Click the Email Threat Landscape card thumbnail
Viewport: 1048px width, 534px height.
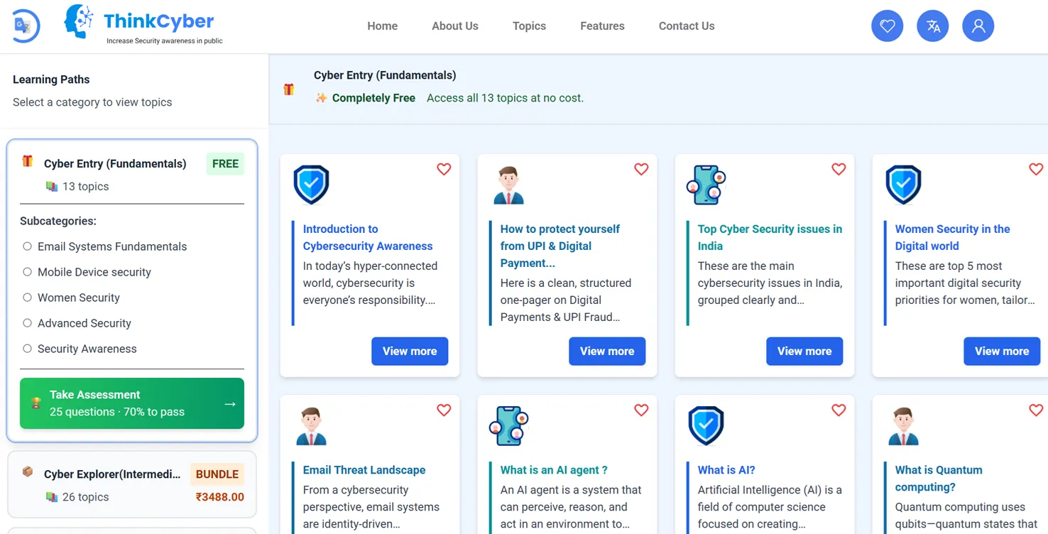(x=311, y=425)
